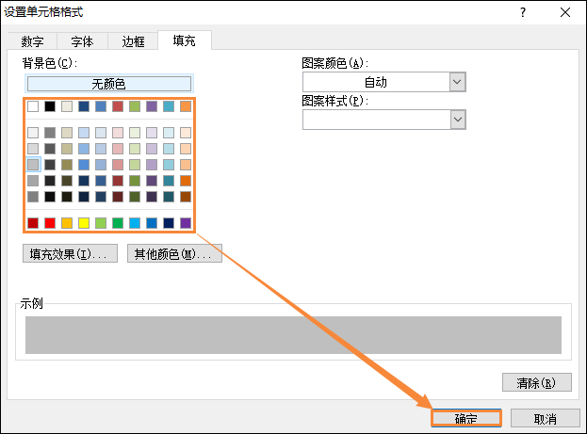Select the orange swatch in the top theme row

point(186,106)
